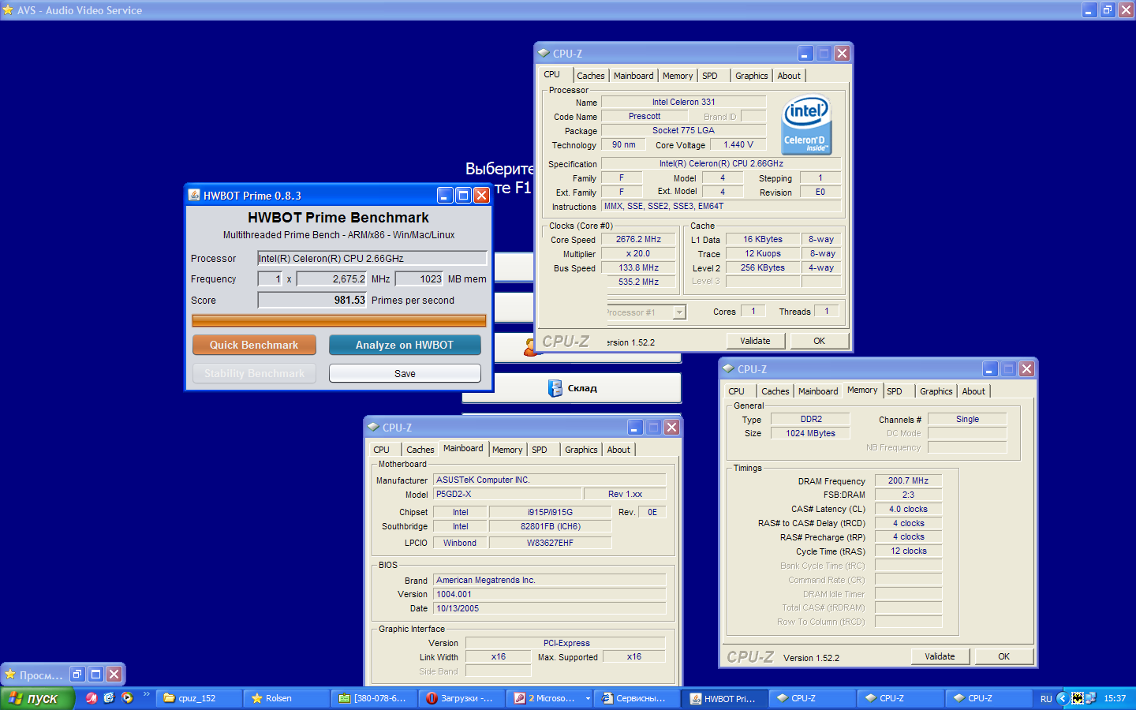Click the x 20.0 multiplier value
This screenshot has width=1136, height=710.
pos(638,253)
